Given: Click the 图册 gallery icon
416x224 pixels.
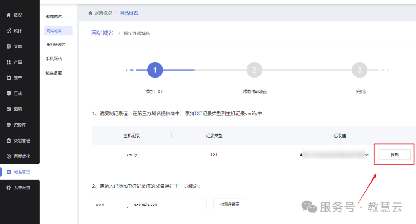Looking at the screenshot, I should tap(8, 109).
